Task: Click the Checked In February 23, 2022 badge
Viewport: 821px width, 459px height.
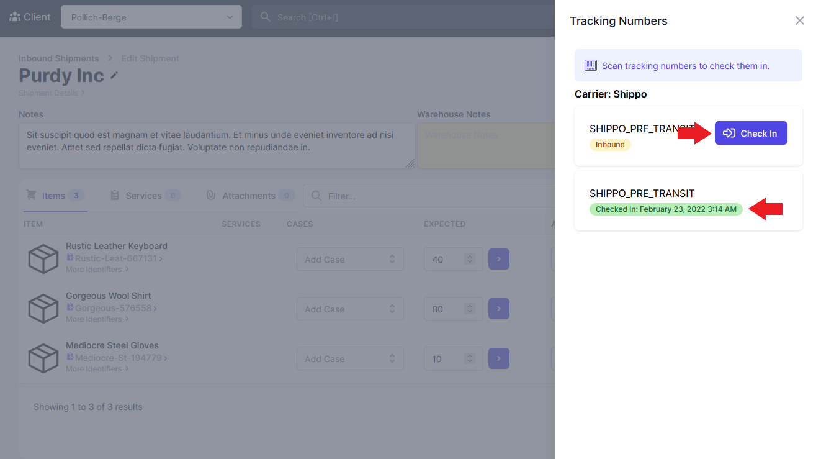Action: click(x=666, y=209)
